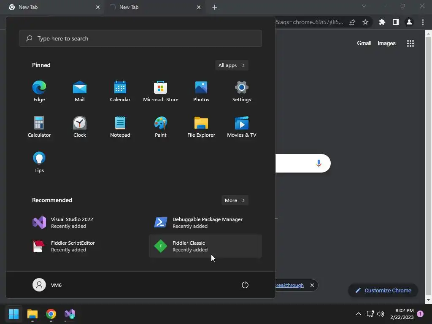This screenshot has width=432, height=324.
Task: Close the second Chrome tab
Action: pyautogui.click(x=199, y=7)
